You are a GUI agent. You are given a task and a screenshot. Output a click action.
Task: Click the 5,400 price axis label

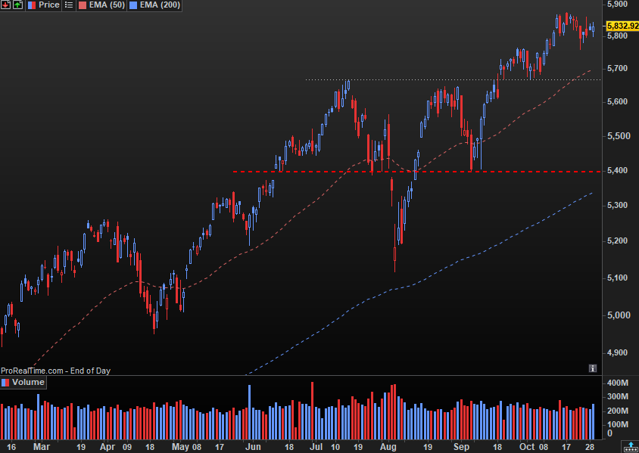[617, 170]
